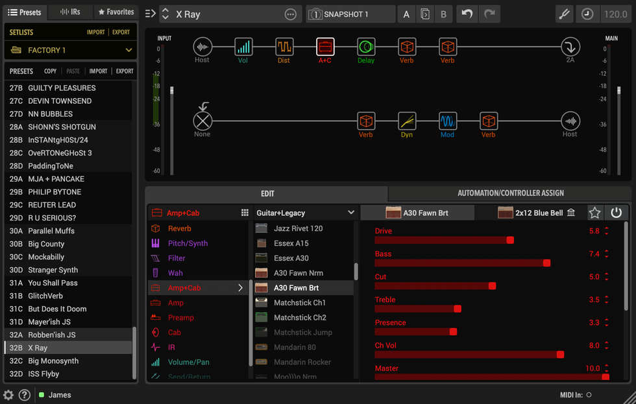
Task: Switch to the IRs tab
Action: coord(70,12)
